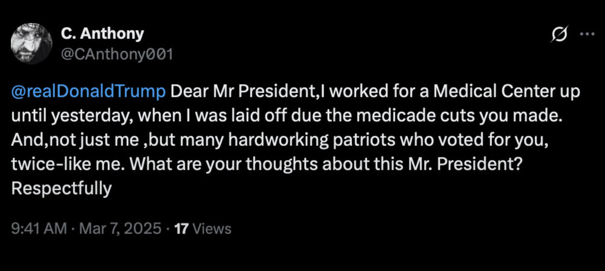The height and width of the screenshot is (271, 605).
Task: Click the Views label
Action: click(x=212, y=229)
